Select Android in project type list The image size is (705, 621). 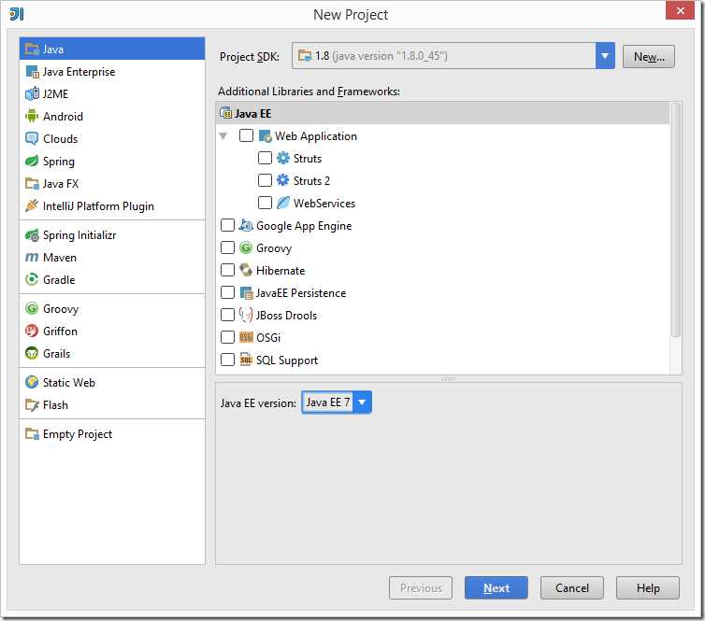[112, 116]
